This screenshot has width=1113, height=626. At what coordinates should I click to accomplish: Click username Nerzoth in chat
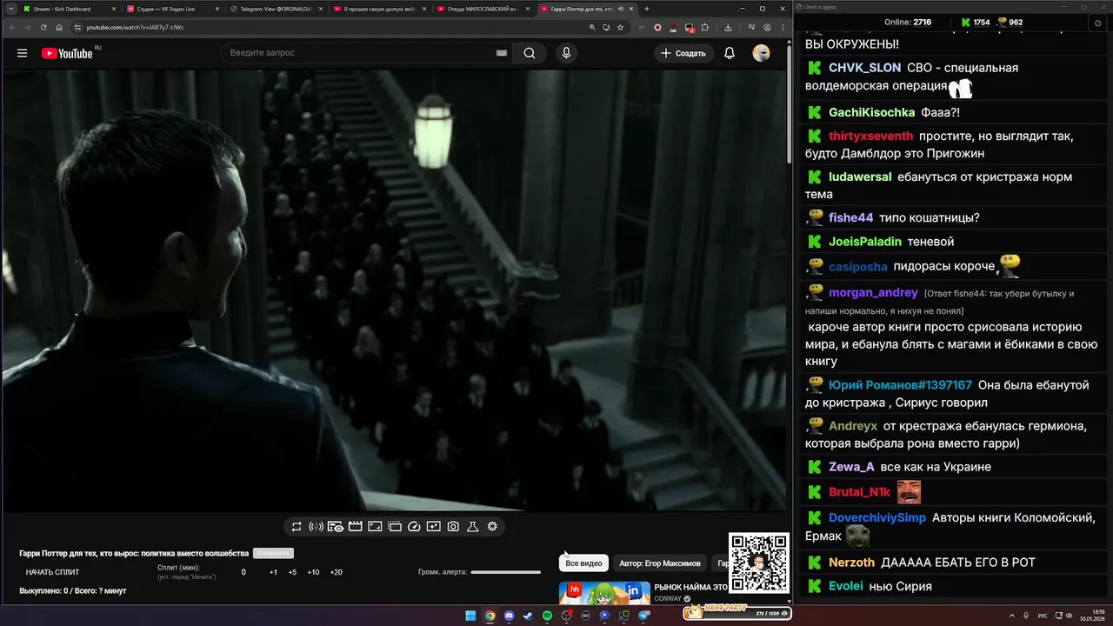click(x=851, y=563)
